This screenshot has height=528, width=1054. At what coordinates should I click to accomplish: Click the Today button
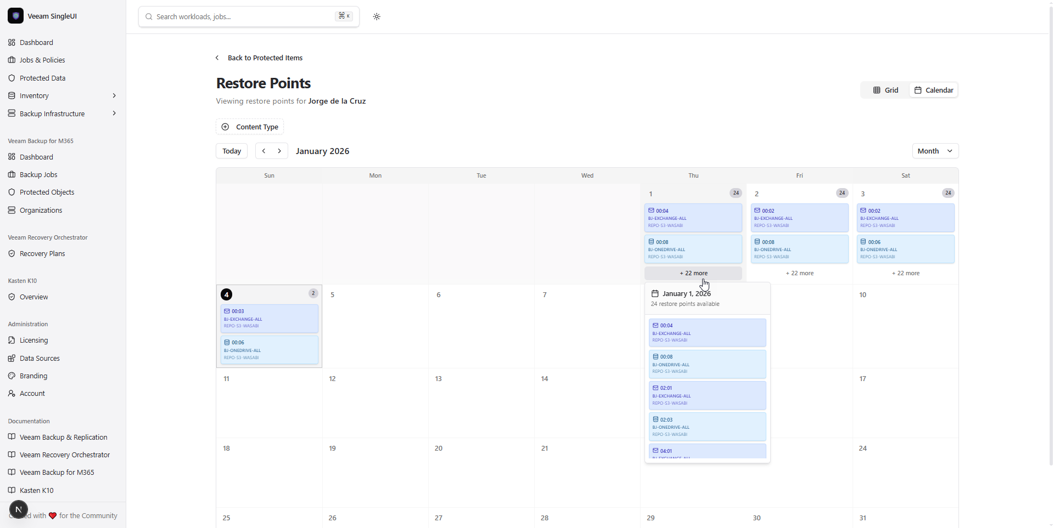[231, 151]
